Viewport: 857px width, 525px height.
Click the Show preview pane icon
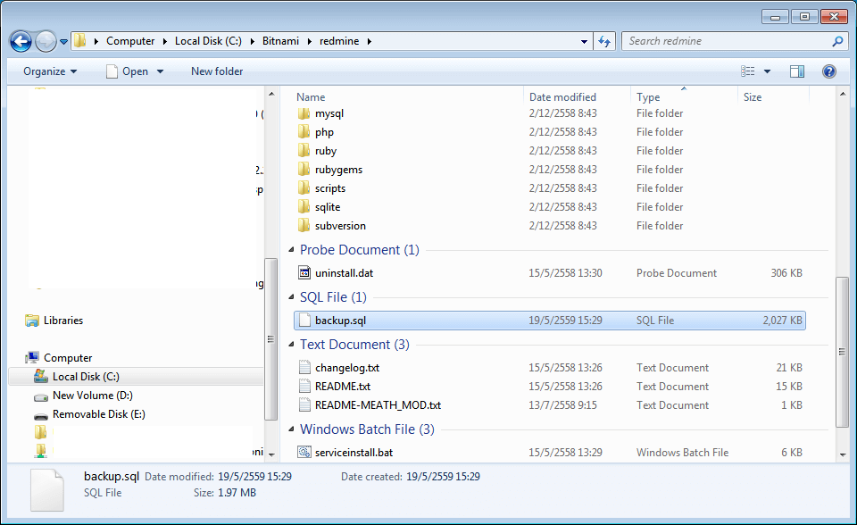[797, 71]
